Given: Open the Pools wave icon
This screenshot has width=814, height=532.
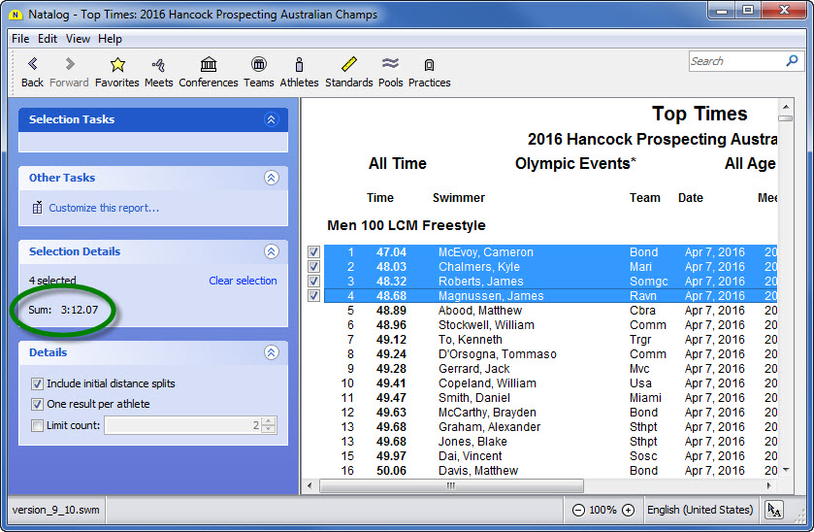Looking at the screenshot, I should point(390,65).
